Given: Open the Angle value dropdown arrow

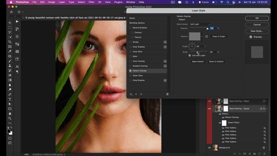Looking at the screenshot, I should (x=205, y=46).
